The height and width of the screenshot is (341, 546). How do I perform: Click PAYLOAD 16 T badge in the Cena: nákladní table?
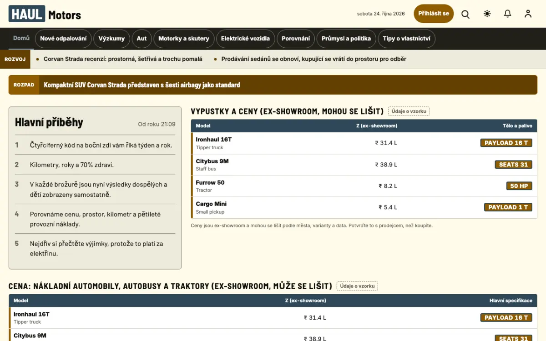pyautogui.click(x=506, y=318)
